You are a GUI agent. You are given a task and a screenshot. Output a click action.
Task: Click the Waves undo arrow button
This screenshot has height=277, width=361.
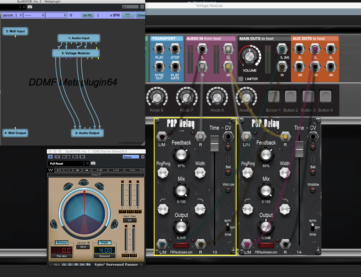pyautogui.click(x=59, y=170)
